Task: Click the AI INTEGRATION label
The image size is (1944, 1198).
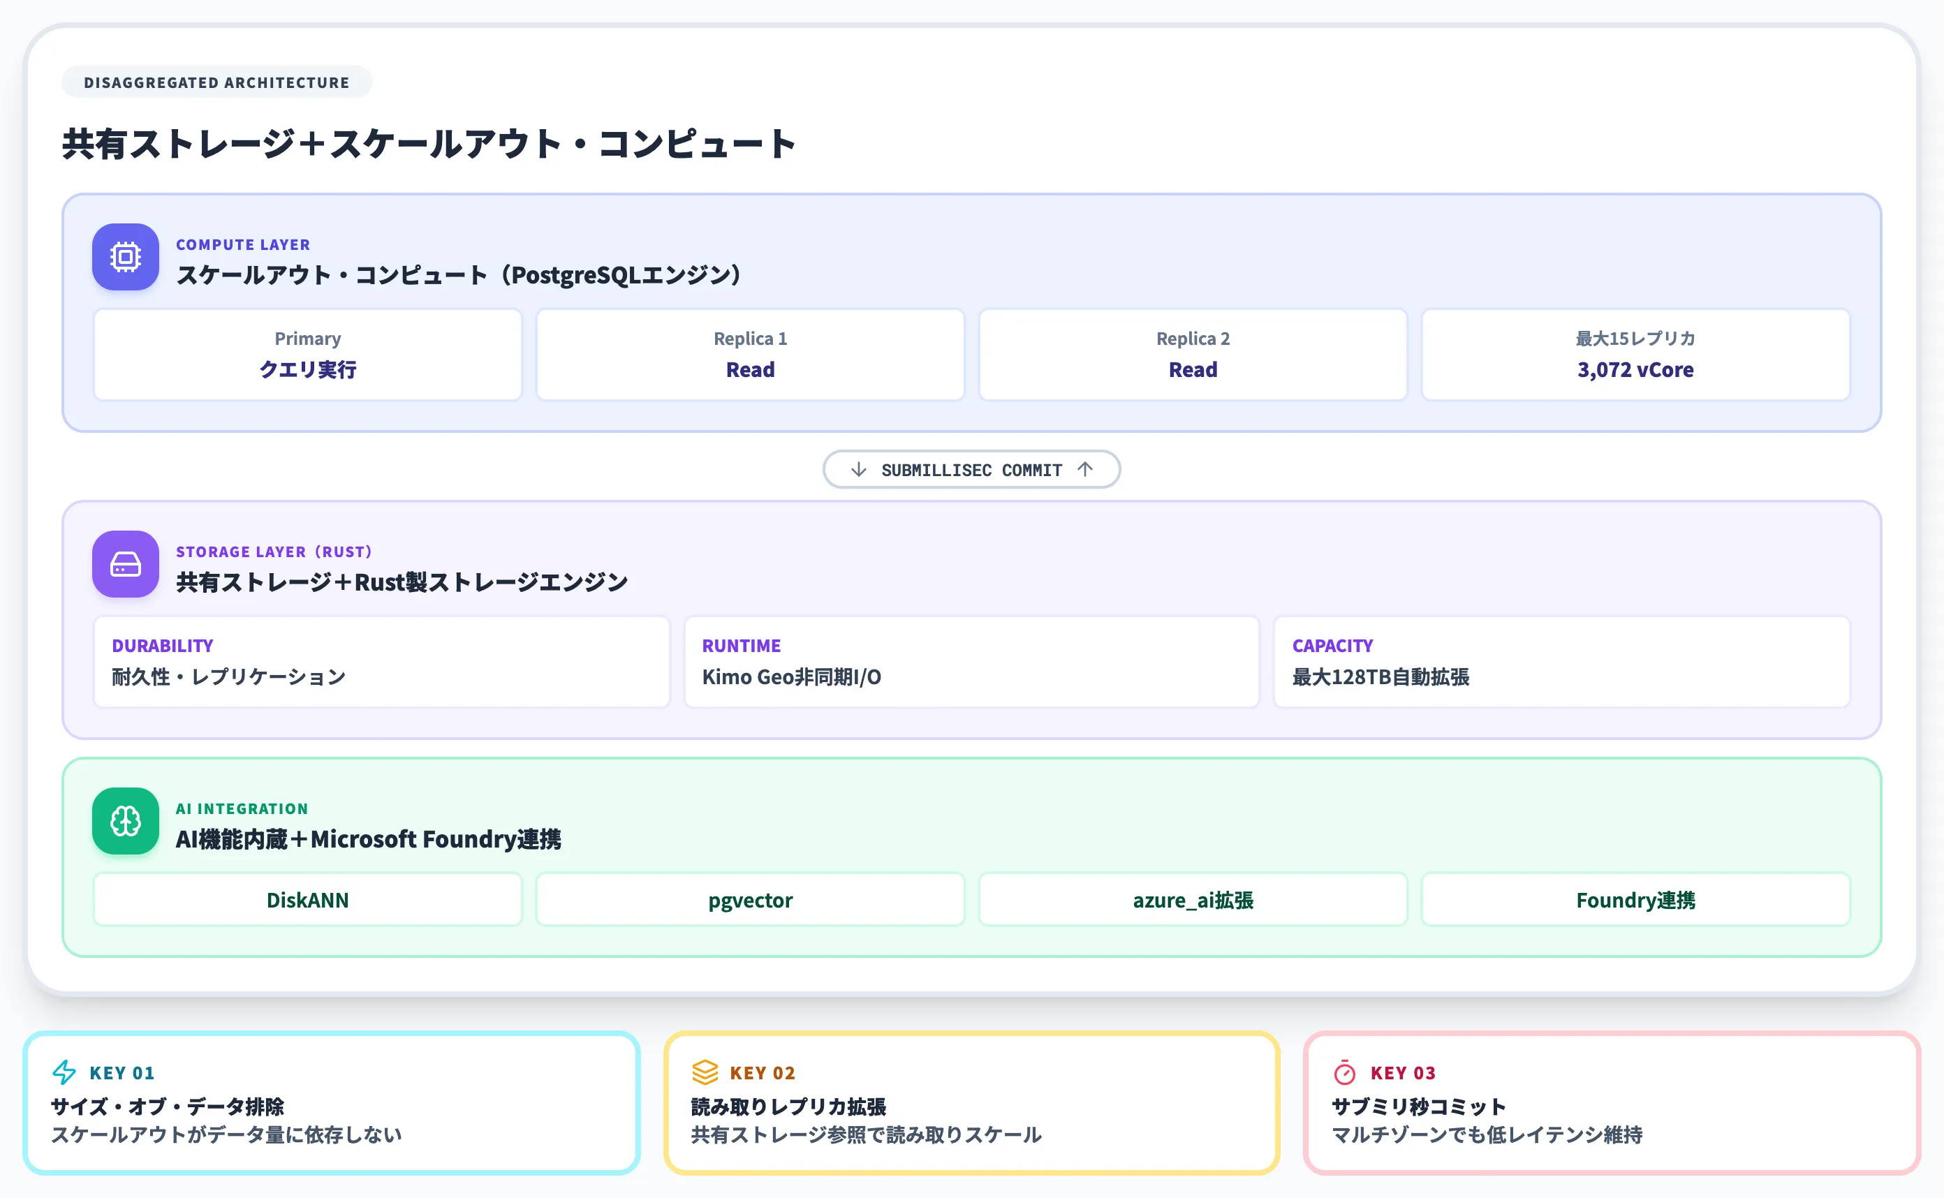Action: (x=242, y=809)
